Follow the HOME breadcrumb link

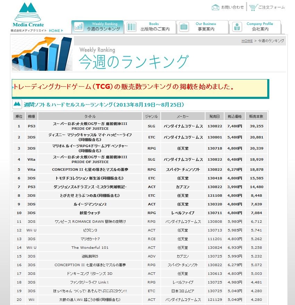pyautogui.click(x=247, y=41)
